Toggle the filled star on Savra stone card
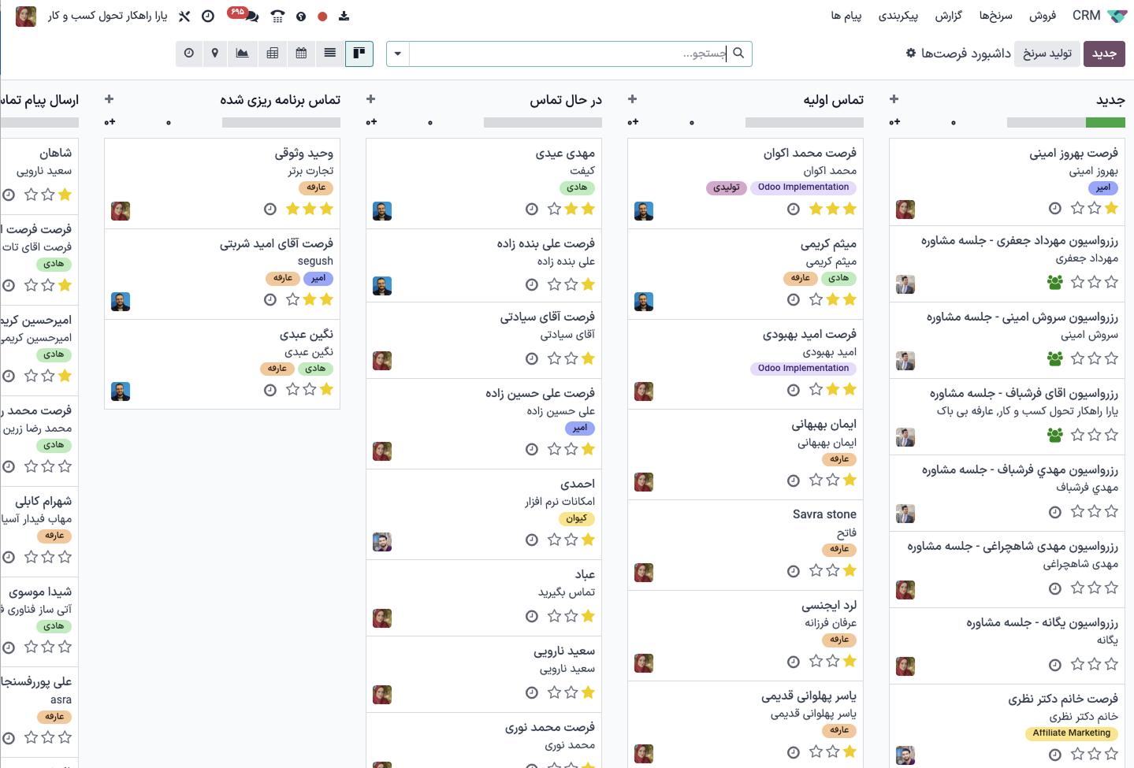This screenshot has width=1134, height=768. click(850, 571)
